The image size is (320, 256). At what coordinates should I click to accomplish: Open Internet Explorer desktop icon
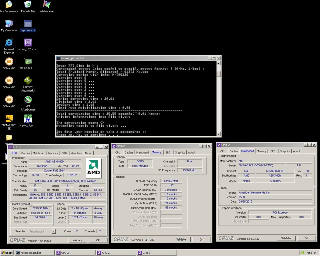click(9, 46)
